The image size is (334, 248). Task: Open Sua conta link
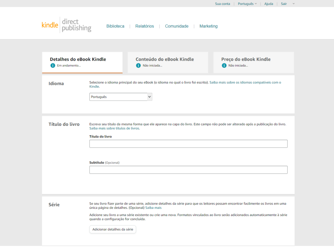click(222, 4)
